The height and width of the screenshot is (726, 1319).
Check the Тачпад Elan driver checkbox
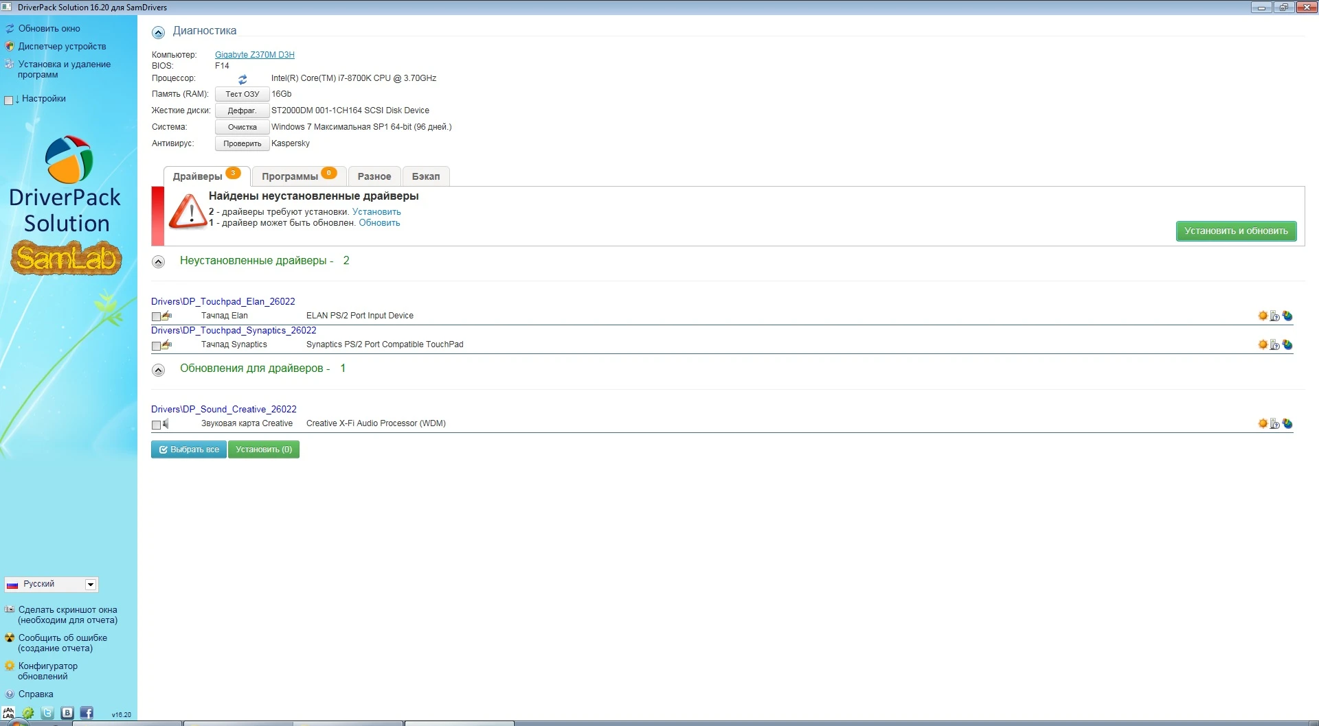point(156,316)
